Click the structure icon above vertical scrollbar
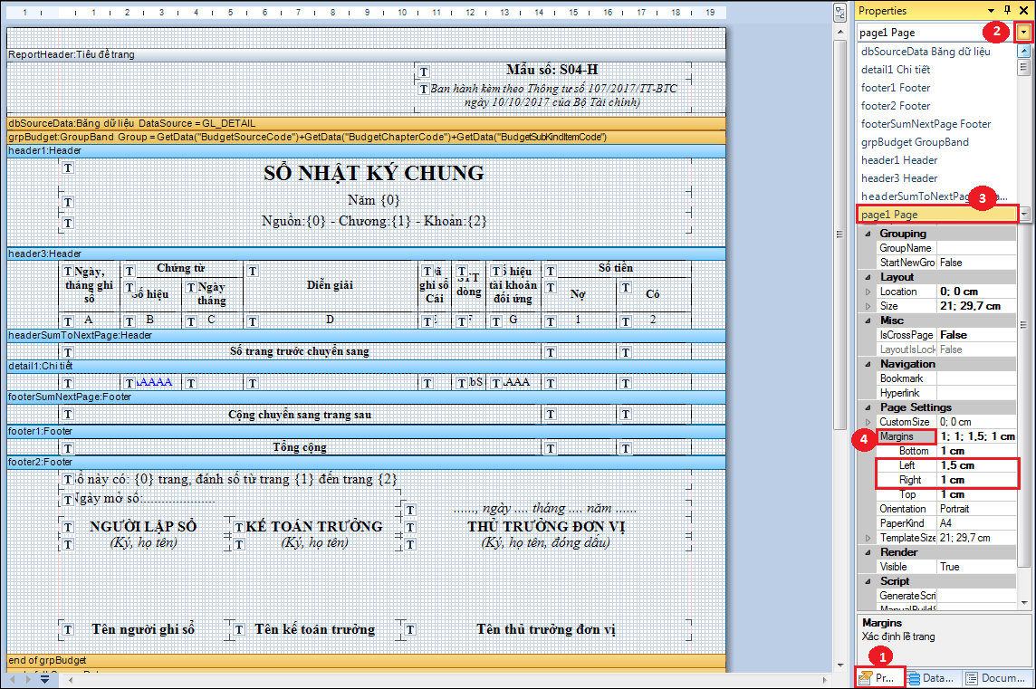This screenshot has width=1036, height=689. pyautogui.click(x=839, y=13)
